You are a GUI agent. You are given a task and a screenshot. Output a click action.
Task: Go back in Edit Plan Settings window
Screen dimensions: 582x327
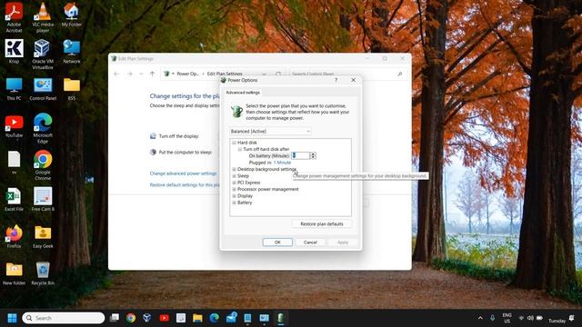tap(117, 74)
